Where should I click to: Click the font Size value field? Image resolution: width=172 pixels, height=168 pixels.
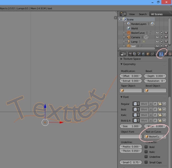pyautogui.click(x=131, y=126)
